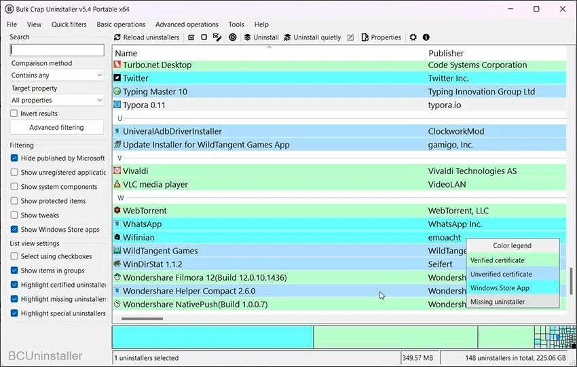Click the Wondershare NativePush icon
577x367 pixels.
[x=117, y=304]
